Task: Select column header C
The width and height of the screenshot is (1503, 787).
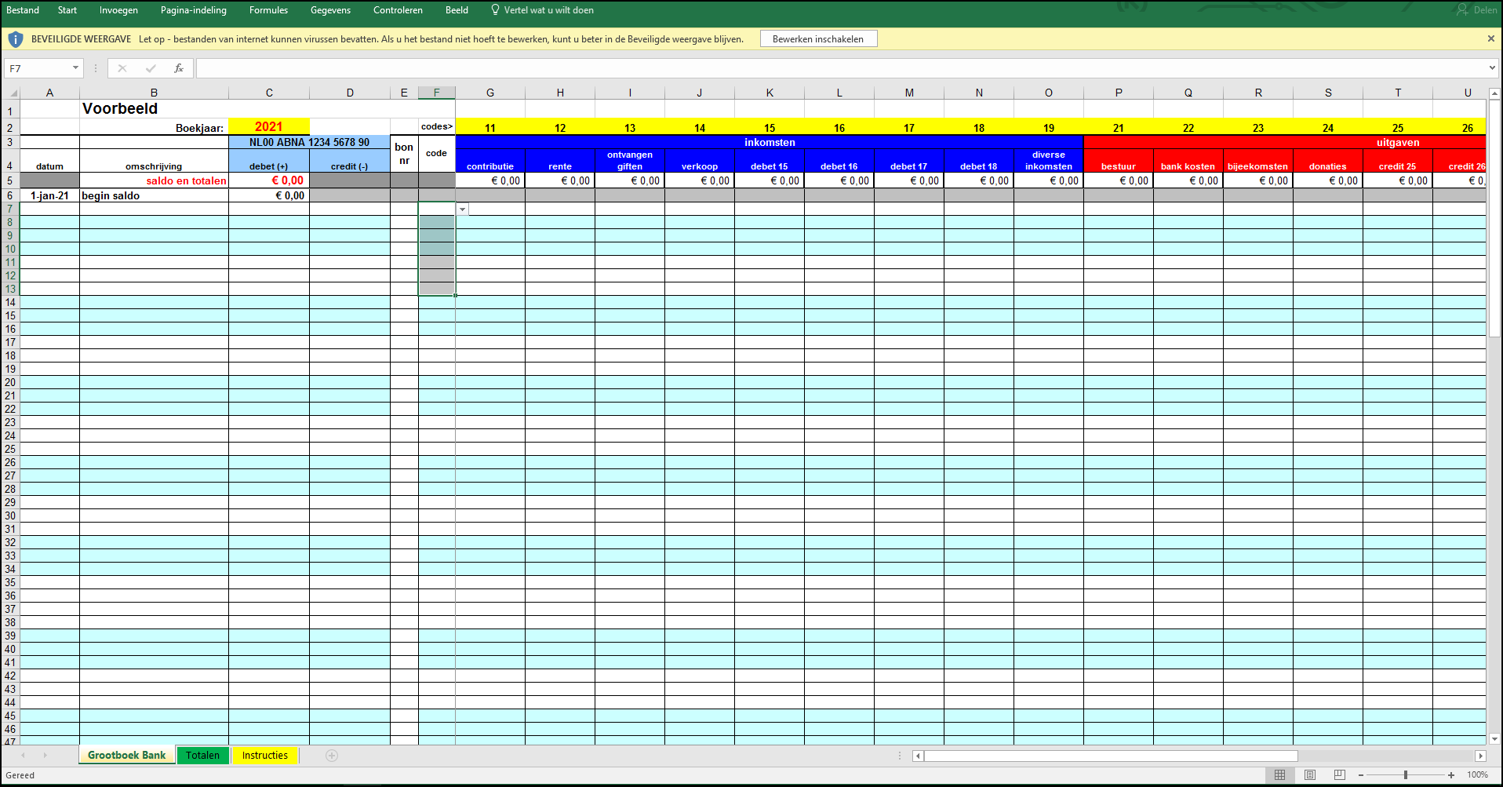Action: (x=269, y=93)
